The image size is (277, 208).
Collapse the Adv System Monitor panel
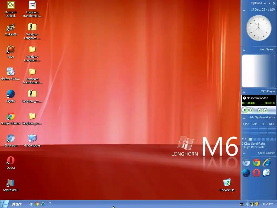(x=244, y=118)
